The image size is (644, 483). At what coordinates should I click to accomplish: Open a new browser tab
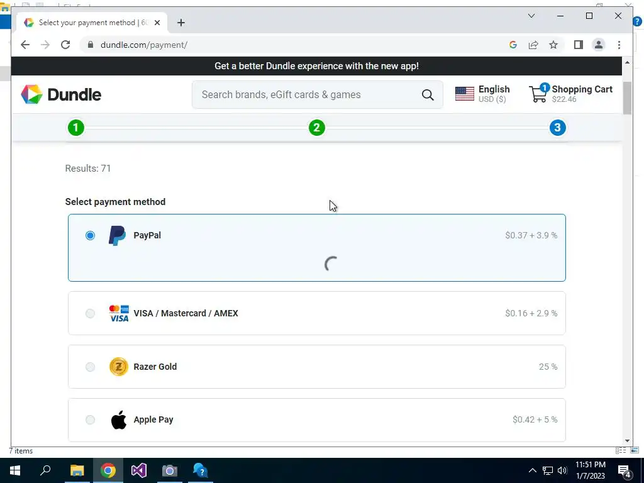tap(180, 23)
